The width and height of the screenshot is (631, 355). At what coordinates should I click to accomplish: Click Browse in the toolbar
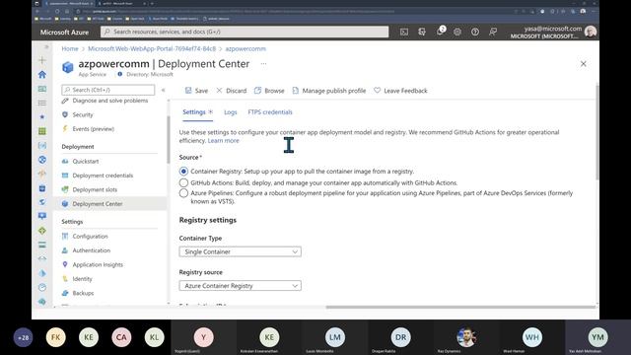[x=269, y=91]
